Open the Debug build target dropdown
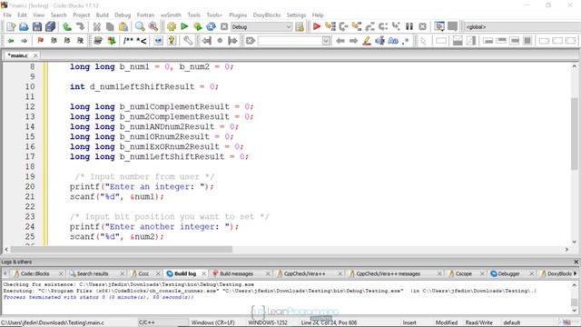Screen dimensions: 581x327 pos(261,26)
